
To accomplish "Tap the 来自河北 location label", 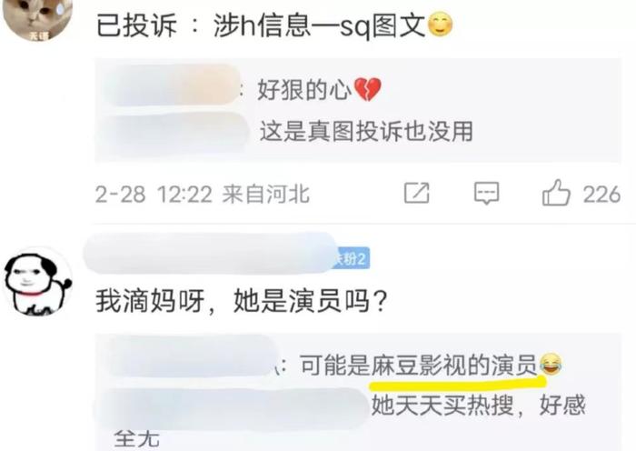I will click(x=265, y=195).
